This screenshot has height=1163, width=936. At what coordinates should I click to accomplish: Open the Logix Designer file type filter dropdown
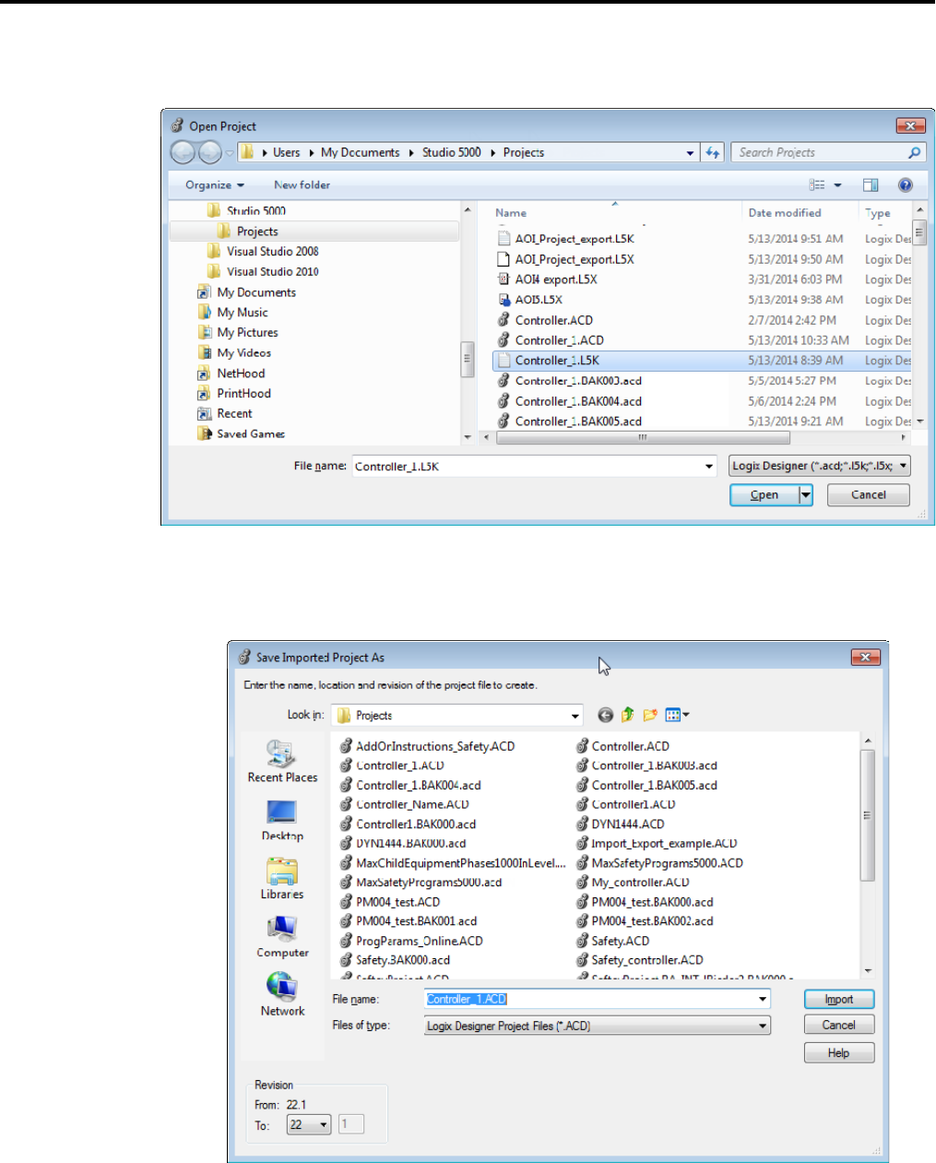[820, 466]
